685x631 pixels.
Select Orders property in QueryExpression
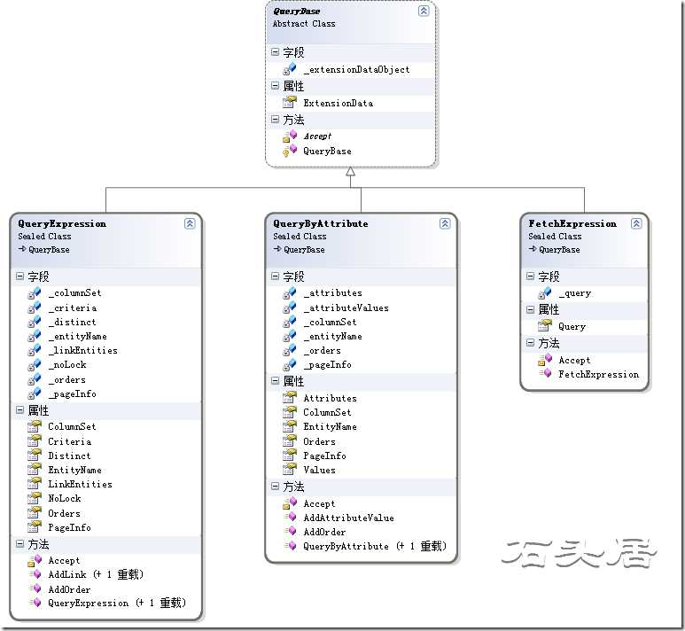pos(64,513)
